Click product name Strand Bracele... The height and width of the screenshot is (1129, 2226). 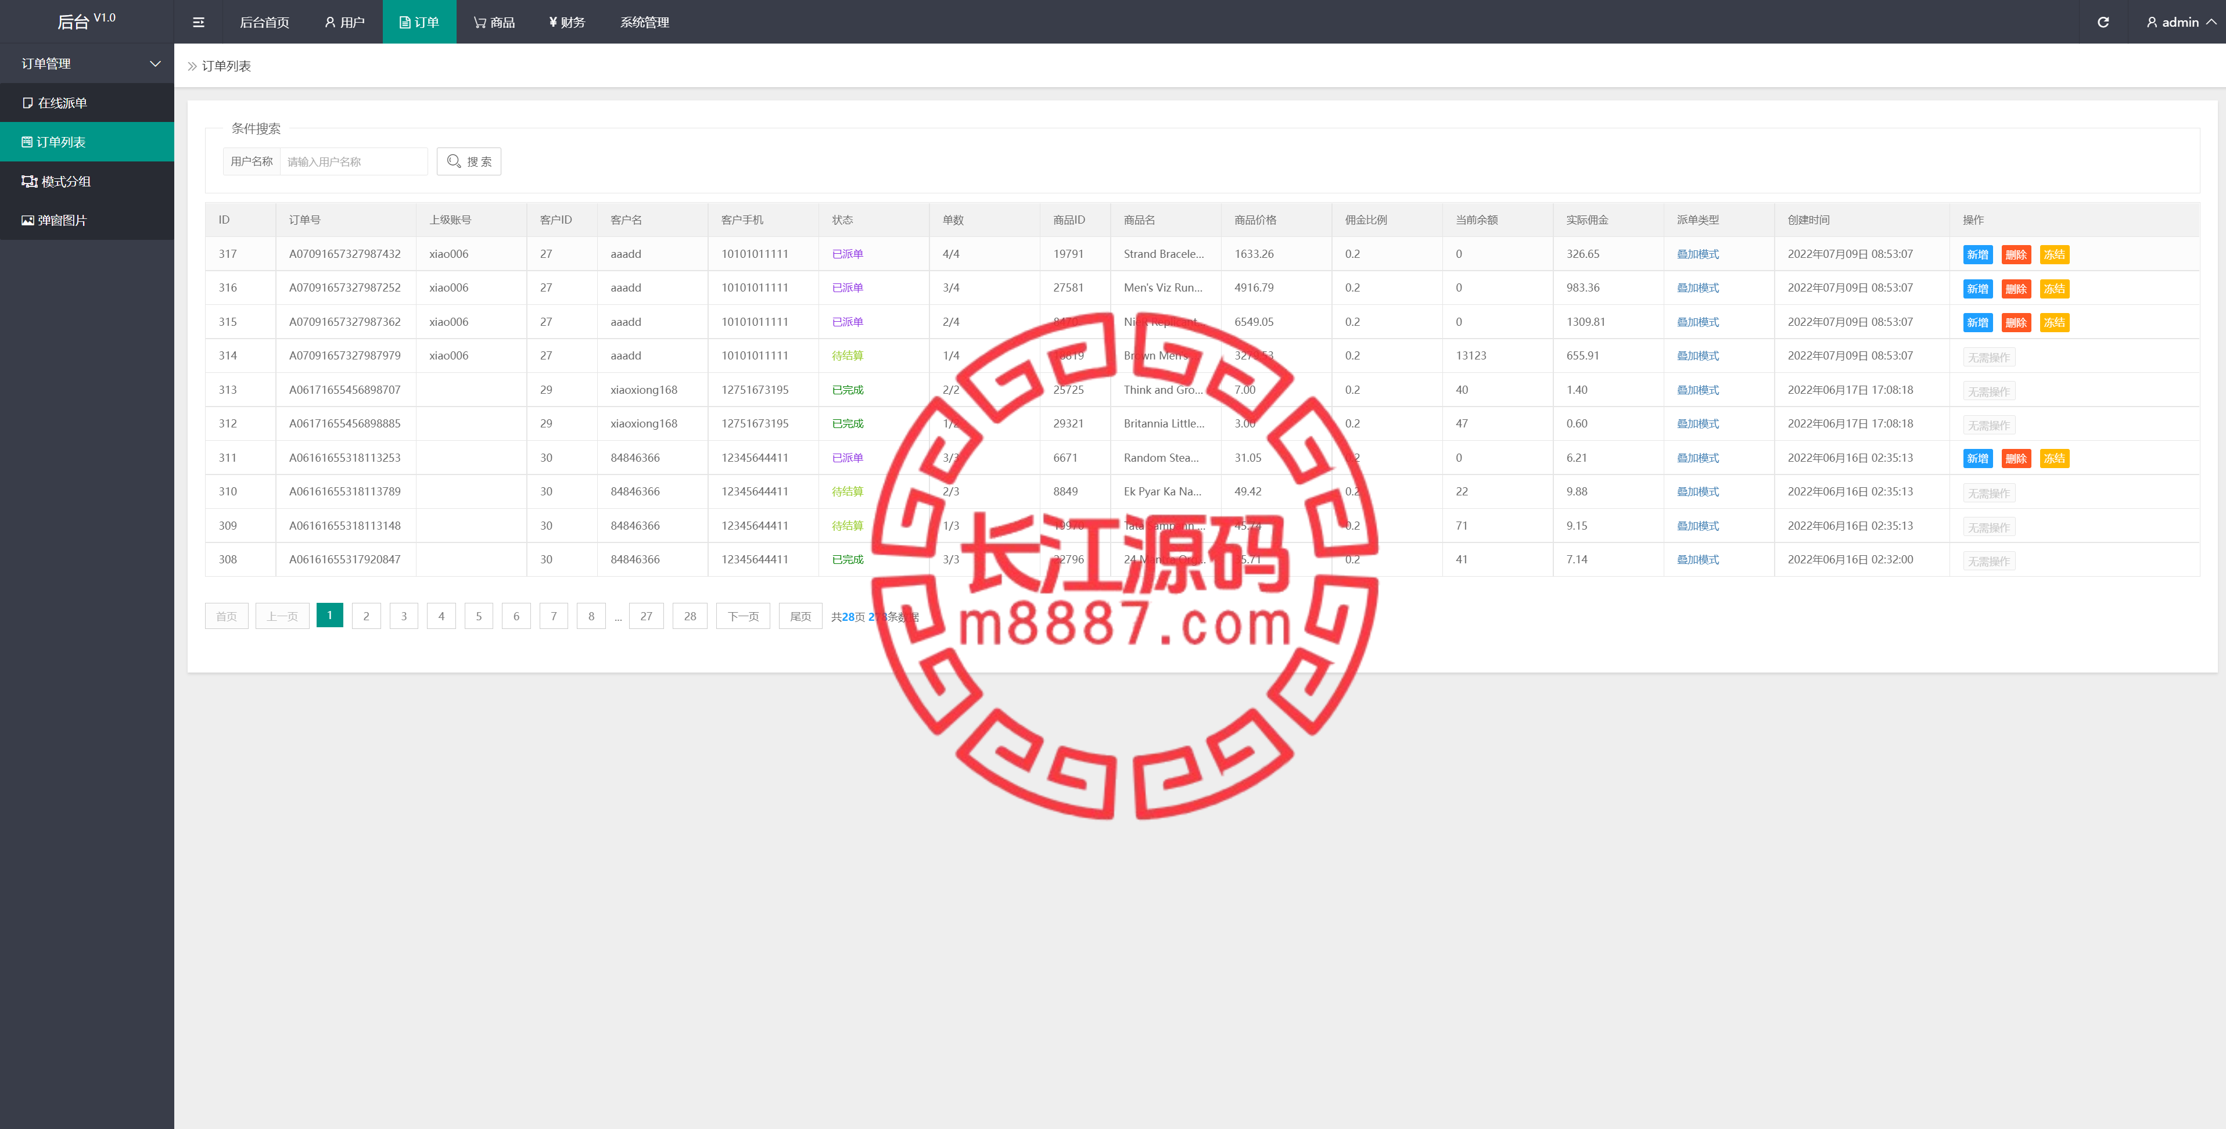(1163, 254)
